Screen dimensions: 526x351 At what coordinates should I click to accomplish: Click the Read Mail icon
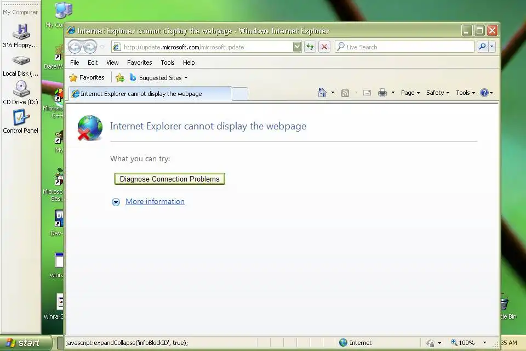(x=367, y=93)
